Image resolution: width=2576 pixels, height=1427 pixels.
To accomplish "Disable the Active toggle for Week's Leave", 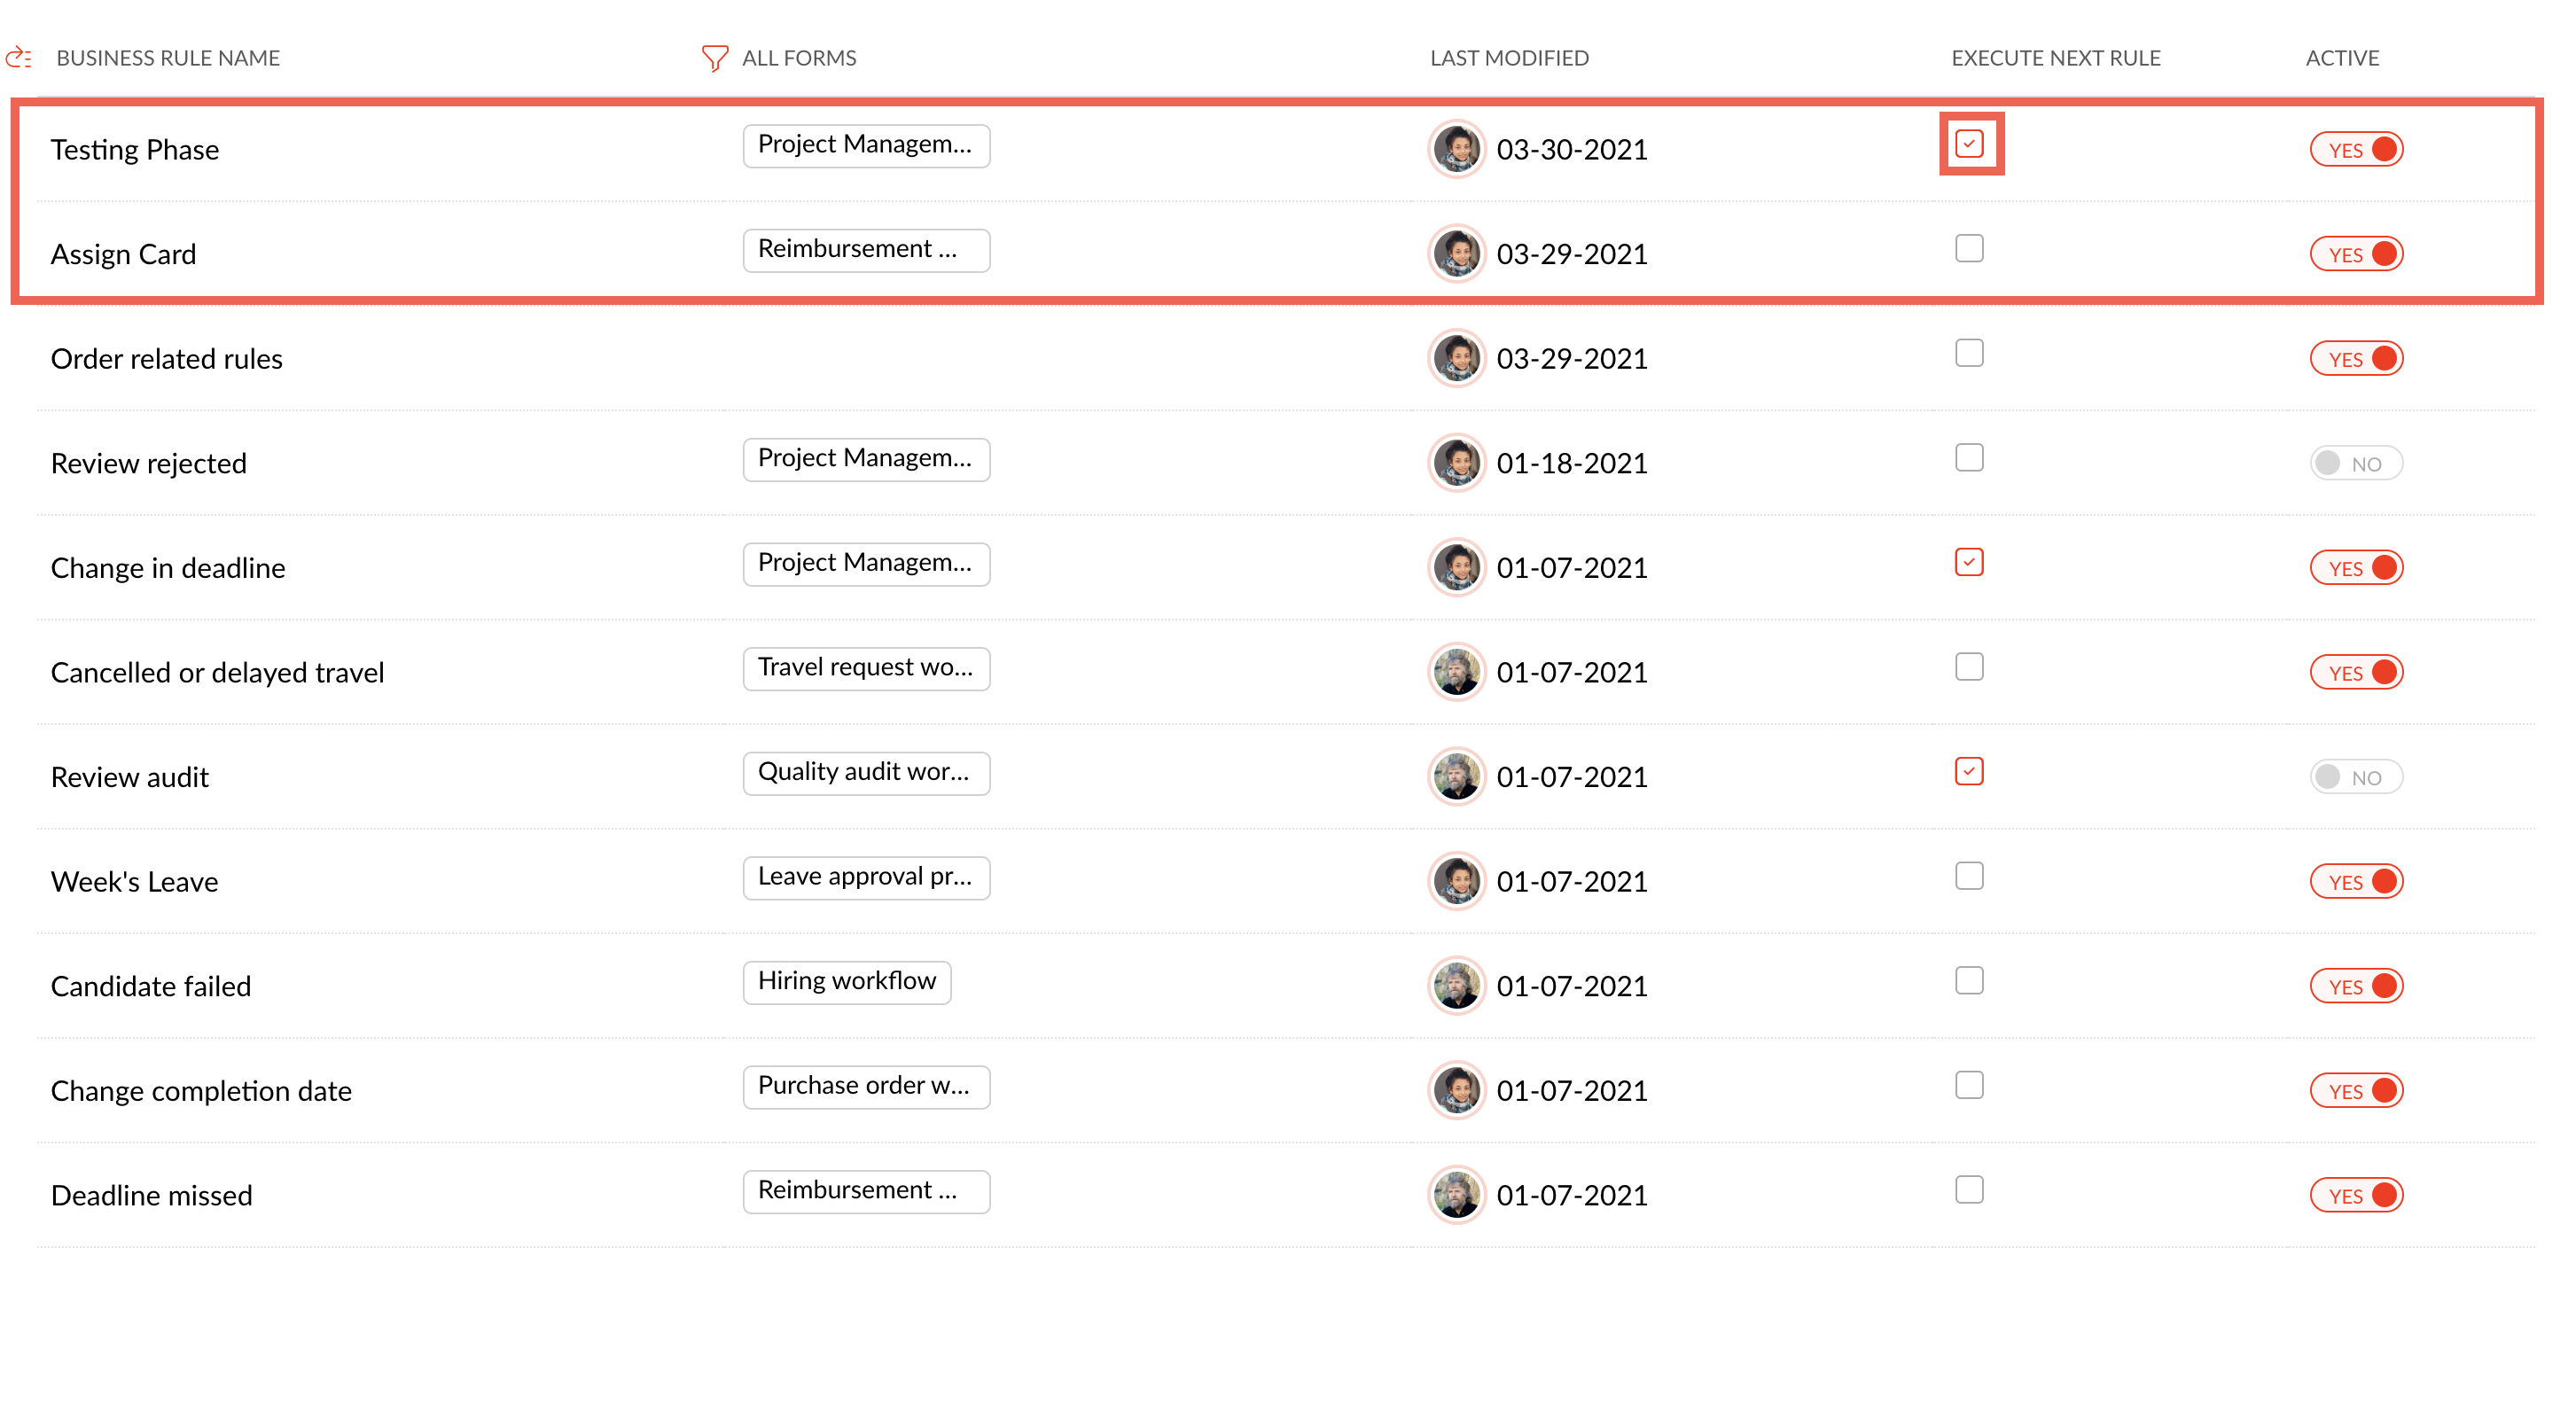I will pyautogui.click(x=2355, y=881).
